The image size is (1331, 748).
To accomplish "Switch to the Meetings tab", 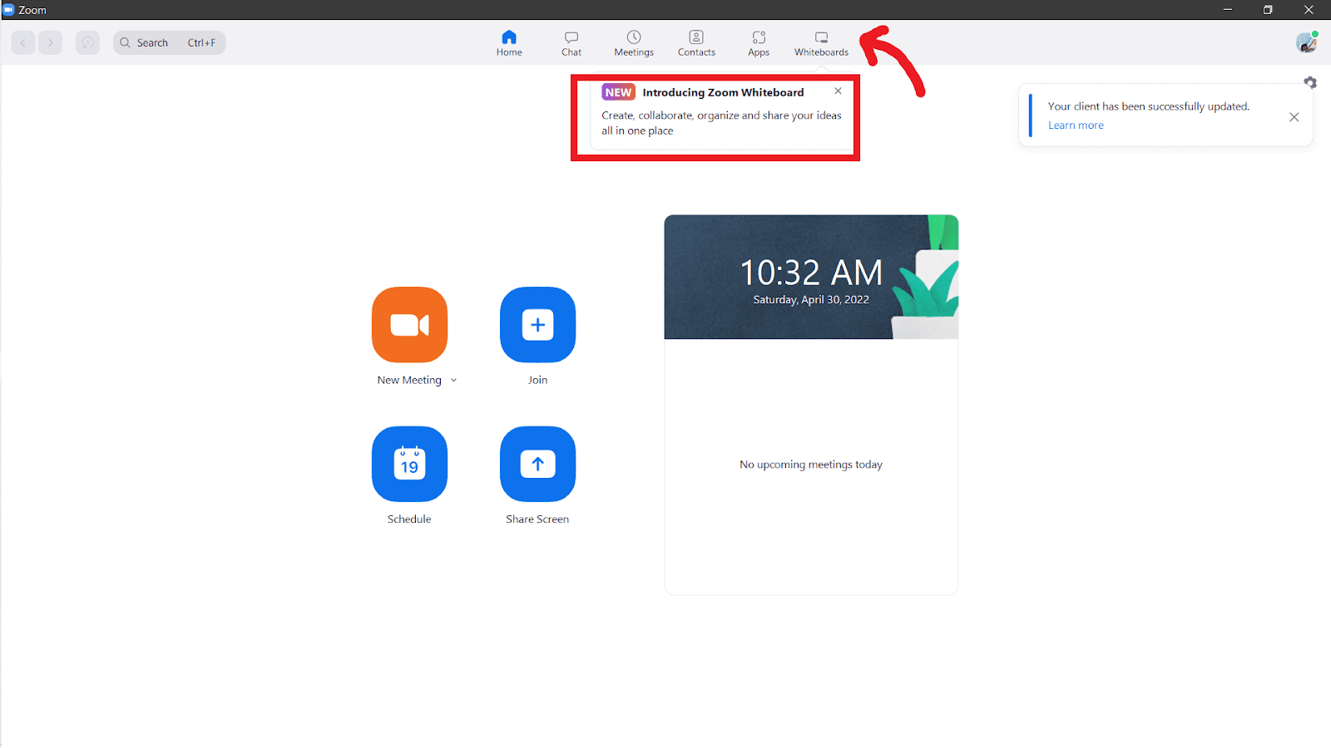I will coord(633,42).
